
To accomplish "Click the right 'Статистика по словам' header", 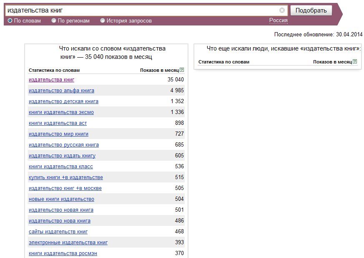I will pos(224,62).
